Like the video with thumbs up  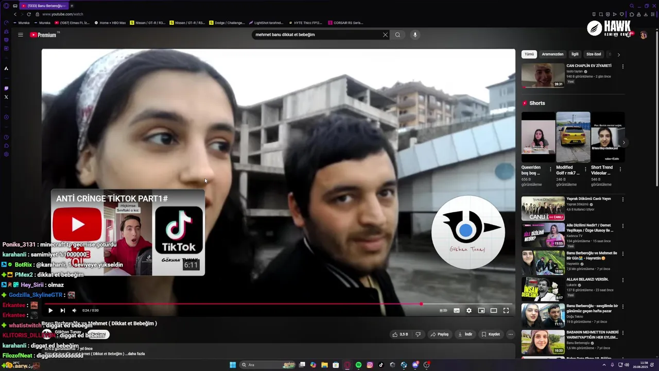coord(401,334)
